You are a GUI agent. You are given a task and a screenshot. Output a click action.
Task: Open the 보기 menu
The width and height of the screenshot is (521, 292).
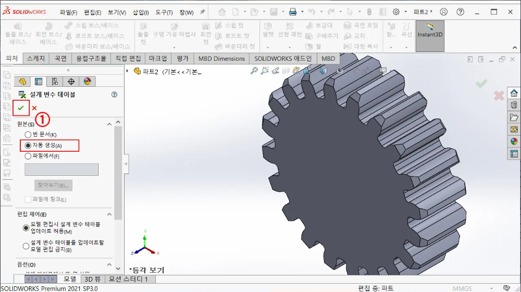[x=117, y=12]
